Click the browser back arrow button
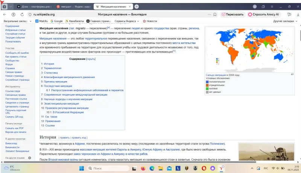 pyautogui.click(x=5, y=14)
